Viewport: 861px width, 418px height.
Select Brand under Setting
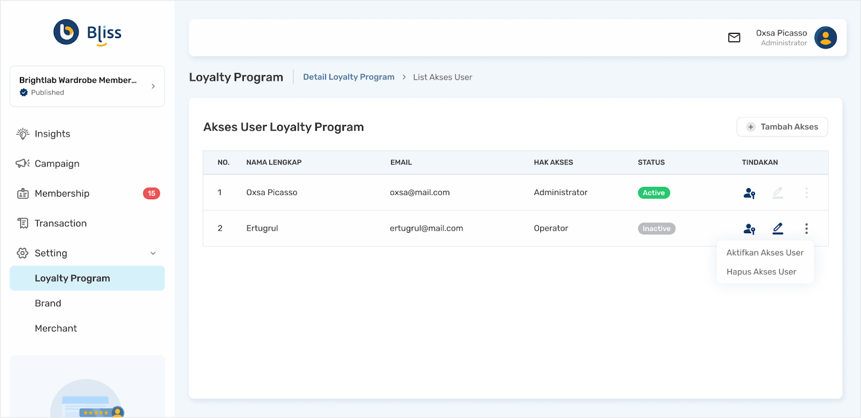pyautogui.click(x=48, y=304)
